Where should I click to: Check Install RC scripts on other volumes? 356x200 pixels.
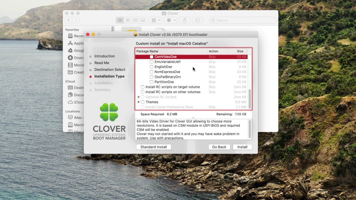coord(143,92)
